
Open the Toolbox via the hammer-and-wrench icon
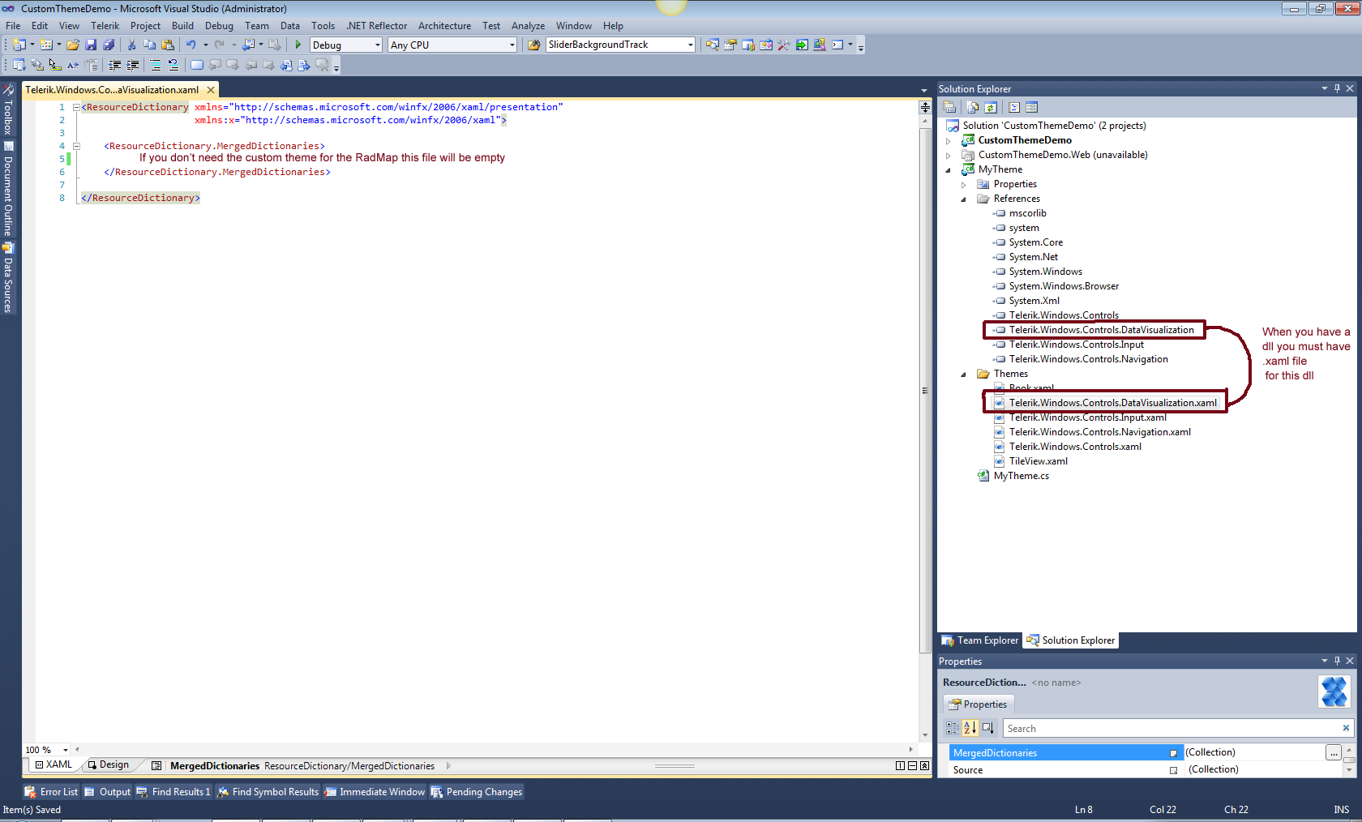[784, 45]
